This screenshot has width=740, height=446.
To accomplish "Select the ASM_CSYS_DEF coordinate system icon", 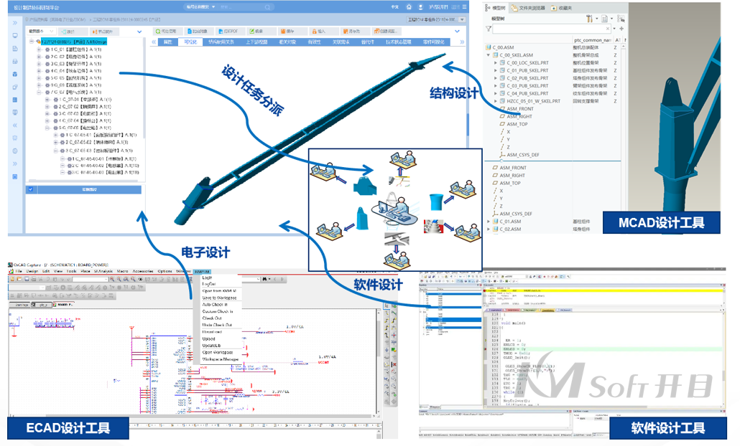I will 501,155.
